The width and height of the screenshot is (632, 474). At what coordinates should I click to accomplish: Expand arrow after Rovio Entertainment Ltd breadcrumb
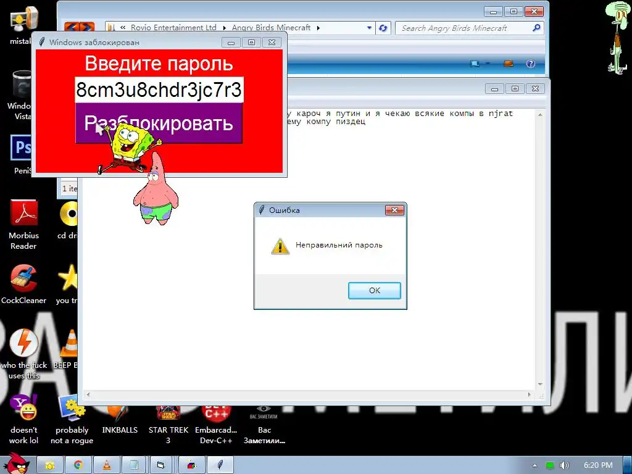[x=225, y=28]
